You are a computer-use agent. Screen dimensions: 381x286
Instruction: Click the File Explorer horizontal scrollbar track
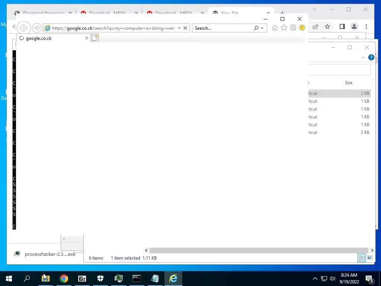pyautogui.click(x=259, y=250)
